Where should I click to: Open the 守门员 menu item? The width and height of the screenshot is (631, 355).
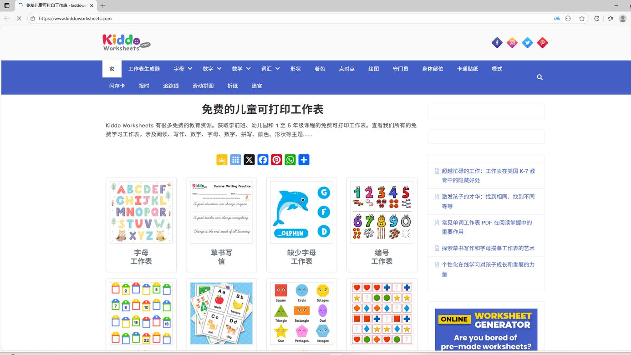(400, 69)
